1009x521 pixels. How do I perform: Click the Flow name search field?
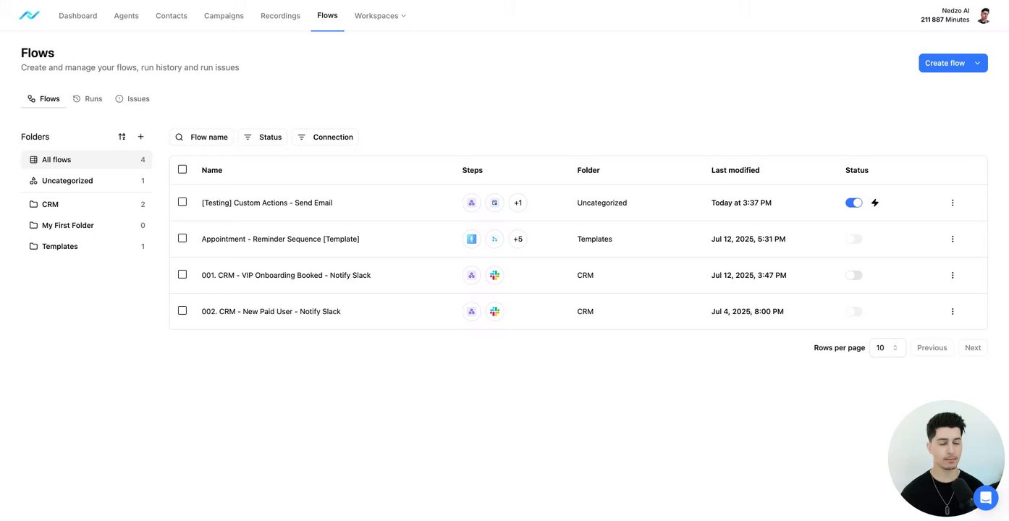coord(202,137)
